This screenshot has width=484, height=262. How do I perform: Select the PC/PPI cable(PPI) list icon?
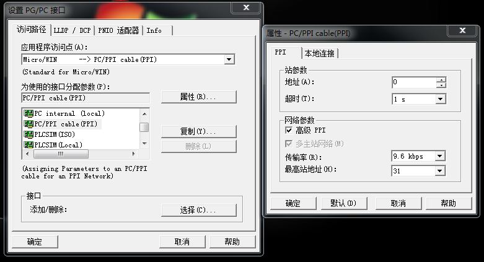click(28, 124)
